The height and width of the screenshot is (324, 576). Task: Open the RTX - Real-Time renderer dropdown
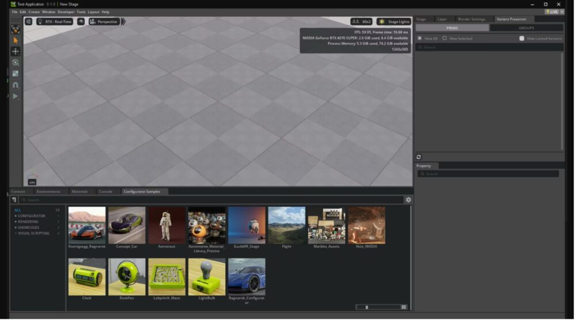[x=55, y=22]
